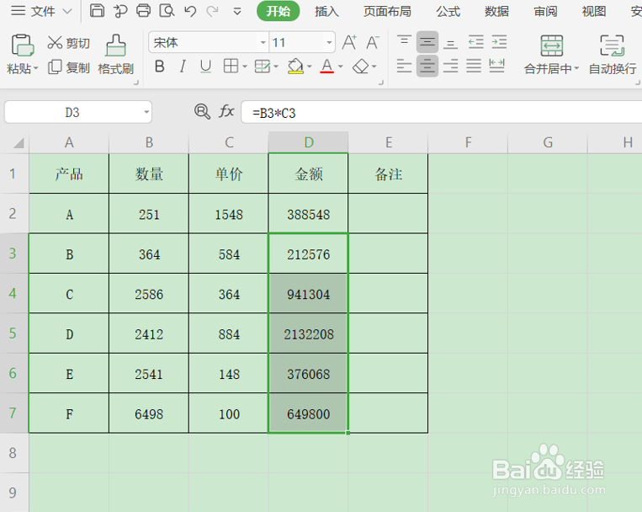The height and width of the screenshot is (512, 642).
Task: Click the formula bar containing =B3*C3
Action: 442,112
